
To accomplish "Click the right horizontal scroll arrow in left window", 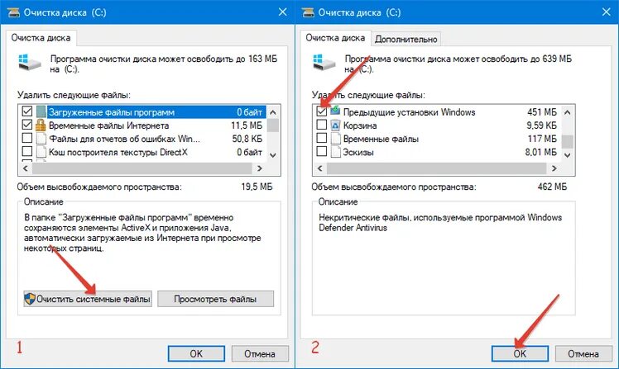I will (259, 168).
